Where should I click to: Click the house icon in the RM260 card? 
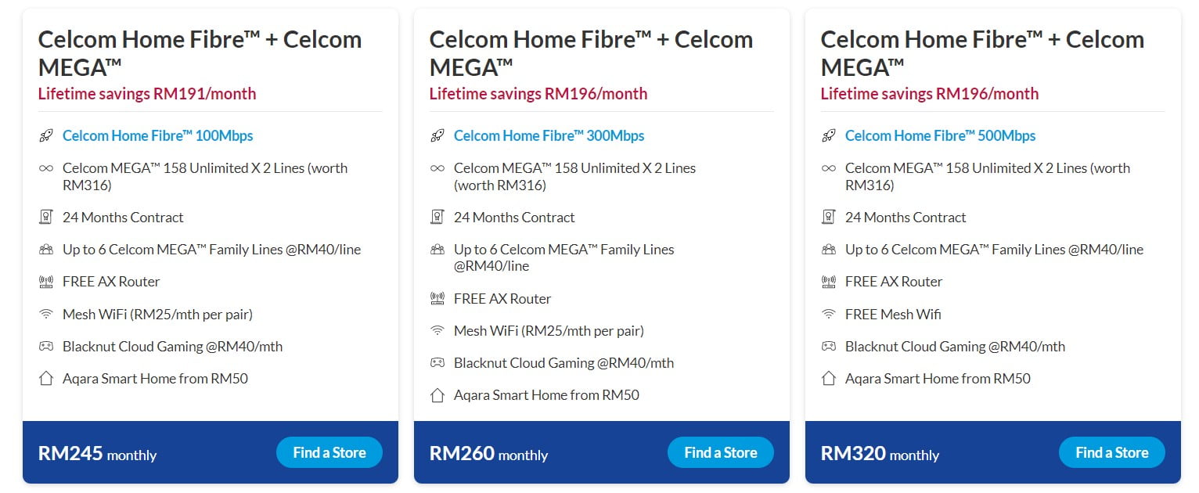click(x=437, y=395)
